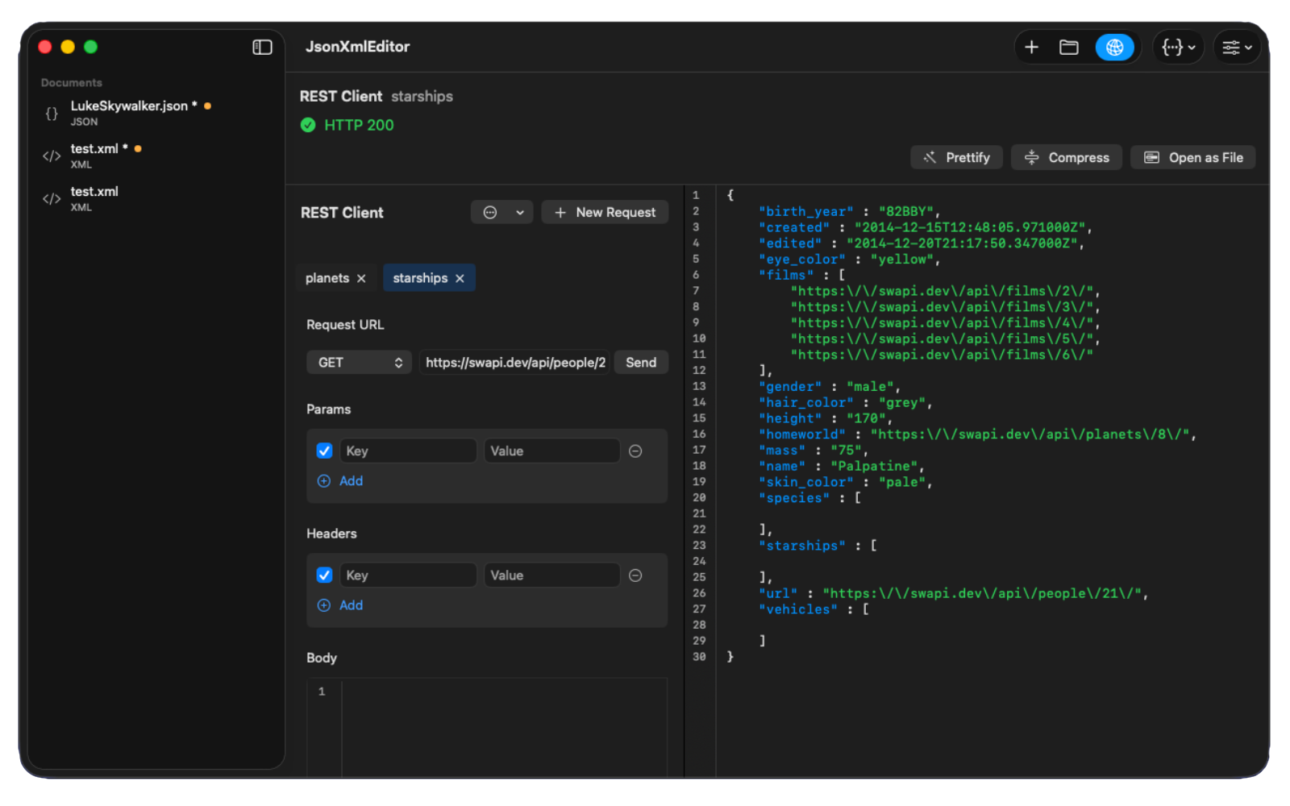Open a file using the folder icon
The image size is (1290, 806).
tap(1069, 47)
